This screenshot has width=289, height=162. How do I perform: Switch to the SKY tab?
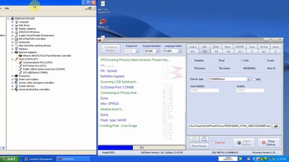point(240,52)
